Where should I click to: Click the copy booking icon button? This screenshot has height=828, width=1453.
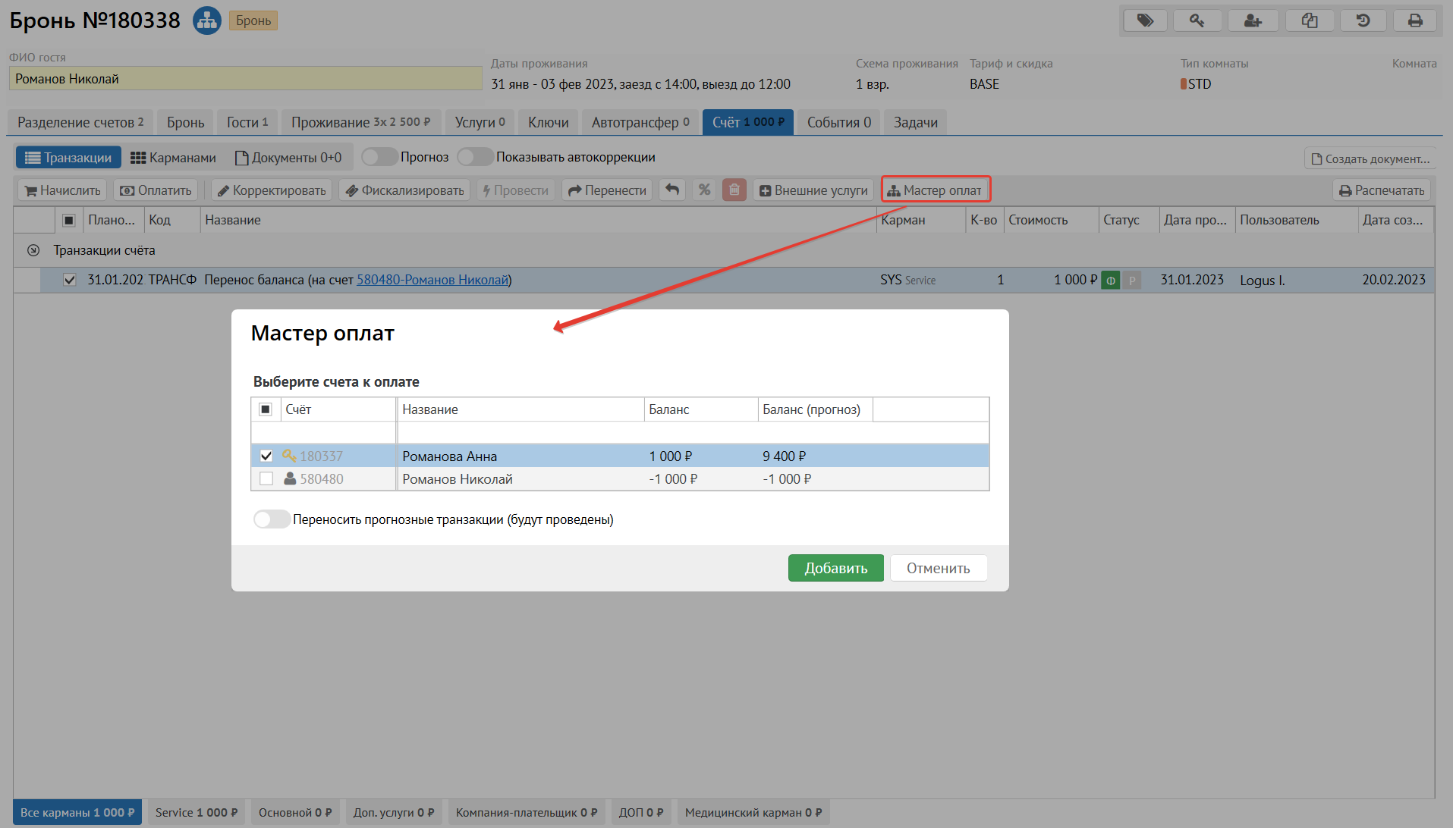pos(1310,20)
